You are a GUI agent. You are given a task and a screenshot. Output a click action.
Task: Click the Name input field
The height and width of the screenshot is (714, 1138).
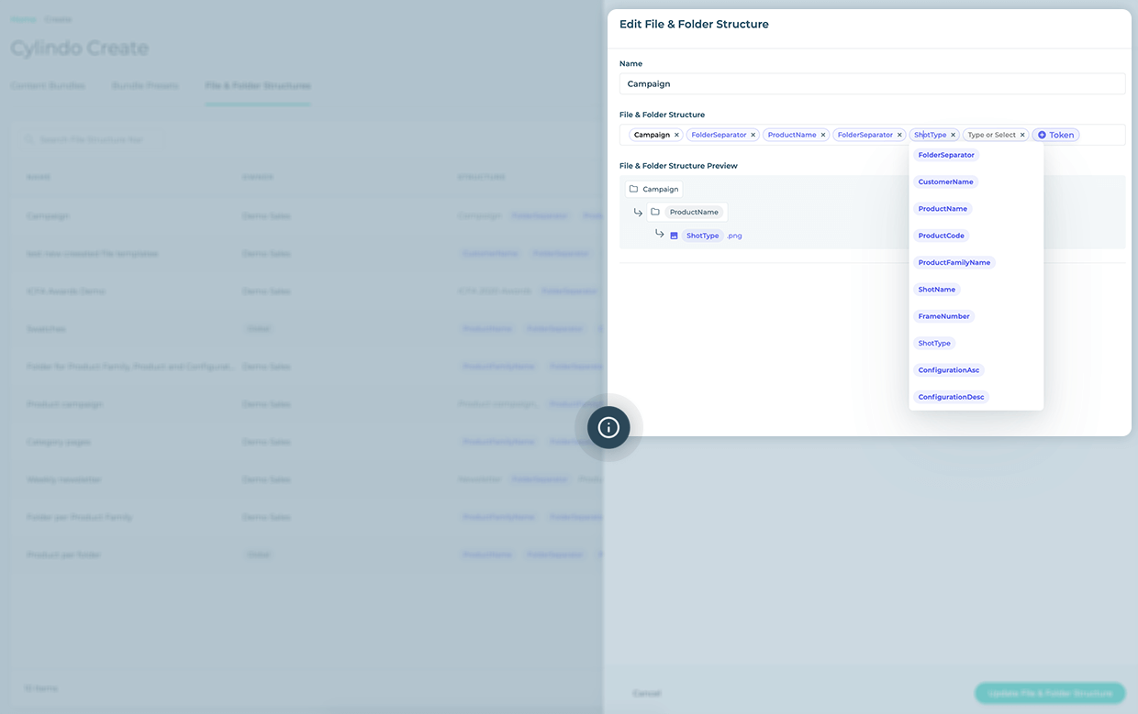click(872, 83)
